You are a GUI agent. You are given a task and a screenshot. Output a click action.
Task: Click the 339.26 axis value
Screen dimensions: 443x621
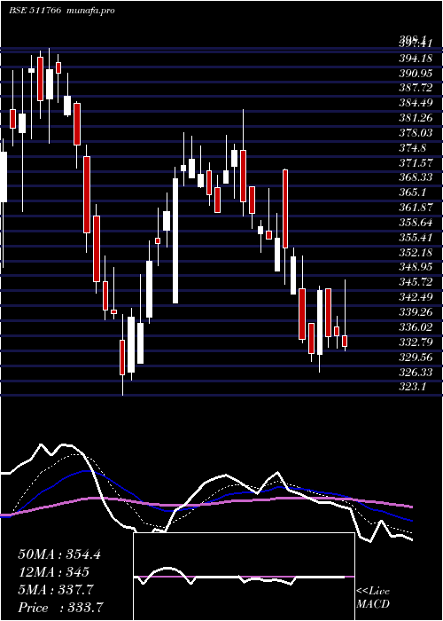pos(416,311)
